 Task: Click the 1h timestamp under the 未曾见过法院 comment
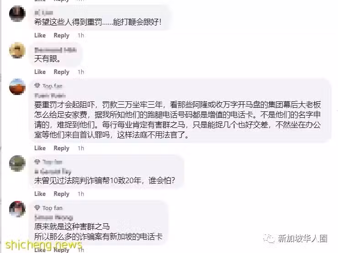point(81,194)
